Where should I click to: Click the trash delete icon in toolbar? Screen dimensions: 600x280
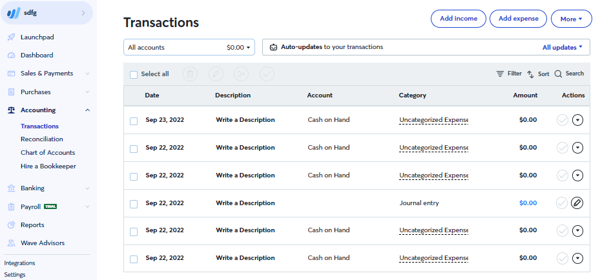190,74
